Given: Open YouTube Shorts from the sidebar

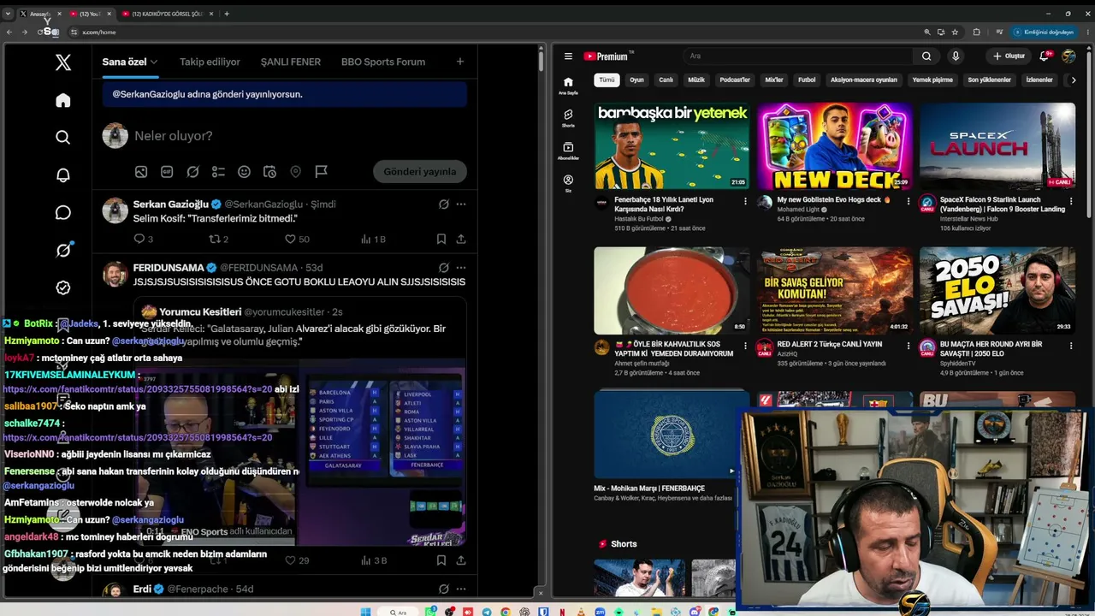Looking at the screenshot, I should (x=568, y=118).
